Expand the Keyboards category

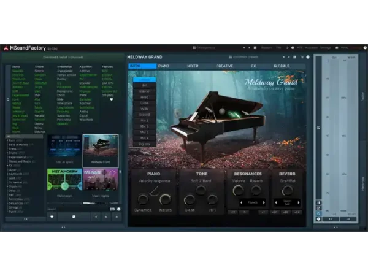(7, 174)
